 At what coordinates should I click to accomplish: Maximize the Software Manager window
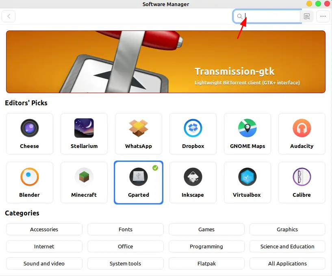[x=318, y=4]
